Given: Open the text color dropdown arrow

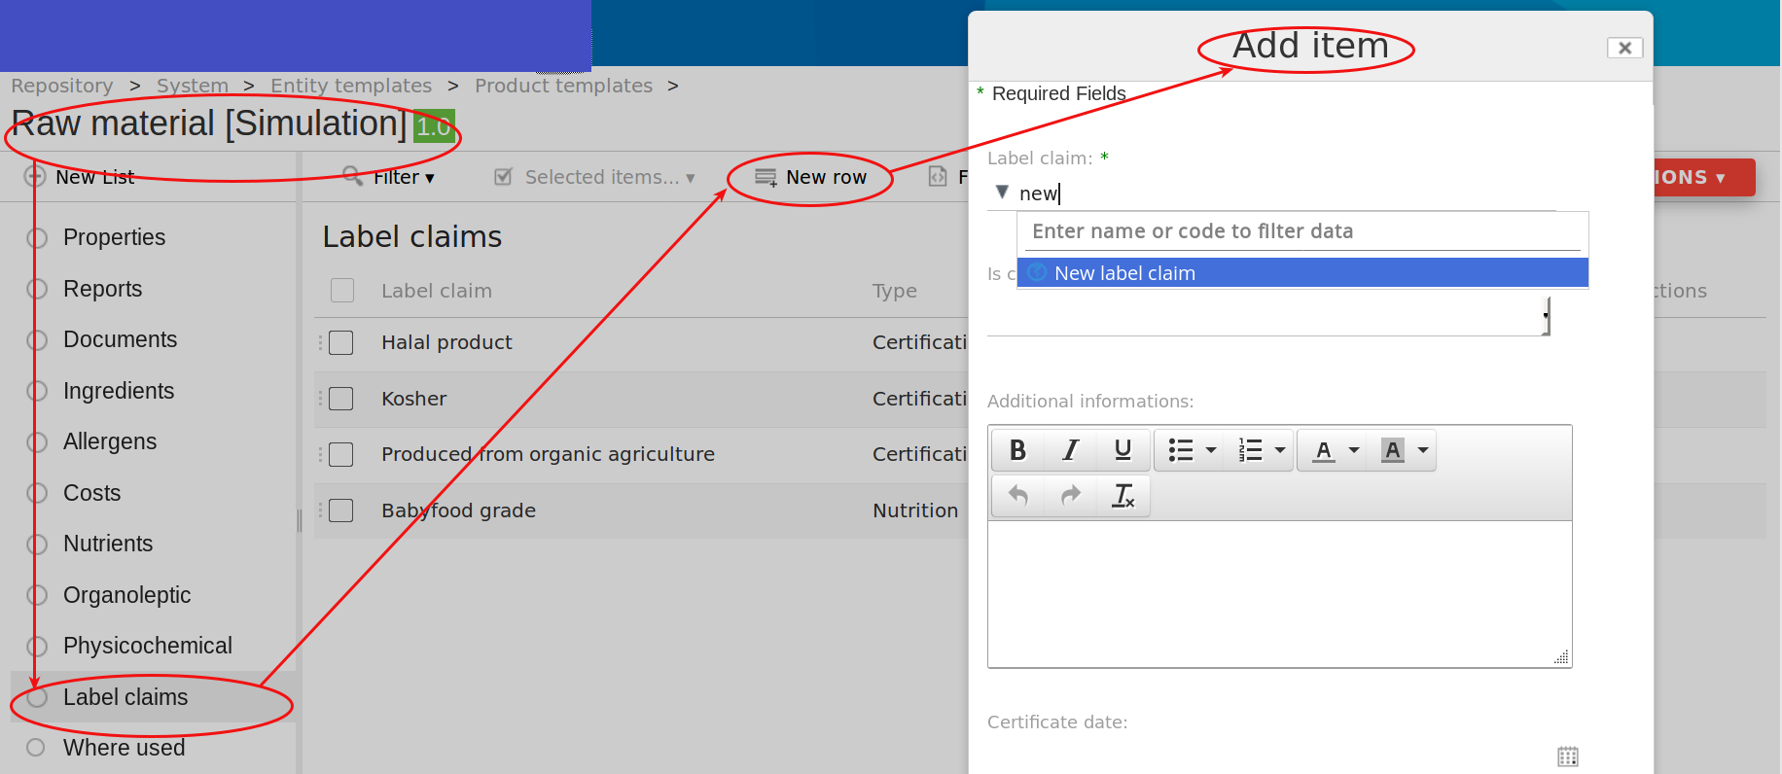Looking at the screenshot, I should pos(1353,450).
